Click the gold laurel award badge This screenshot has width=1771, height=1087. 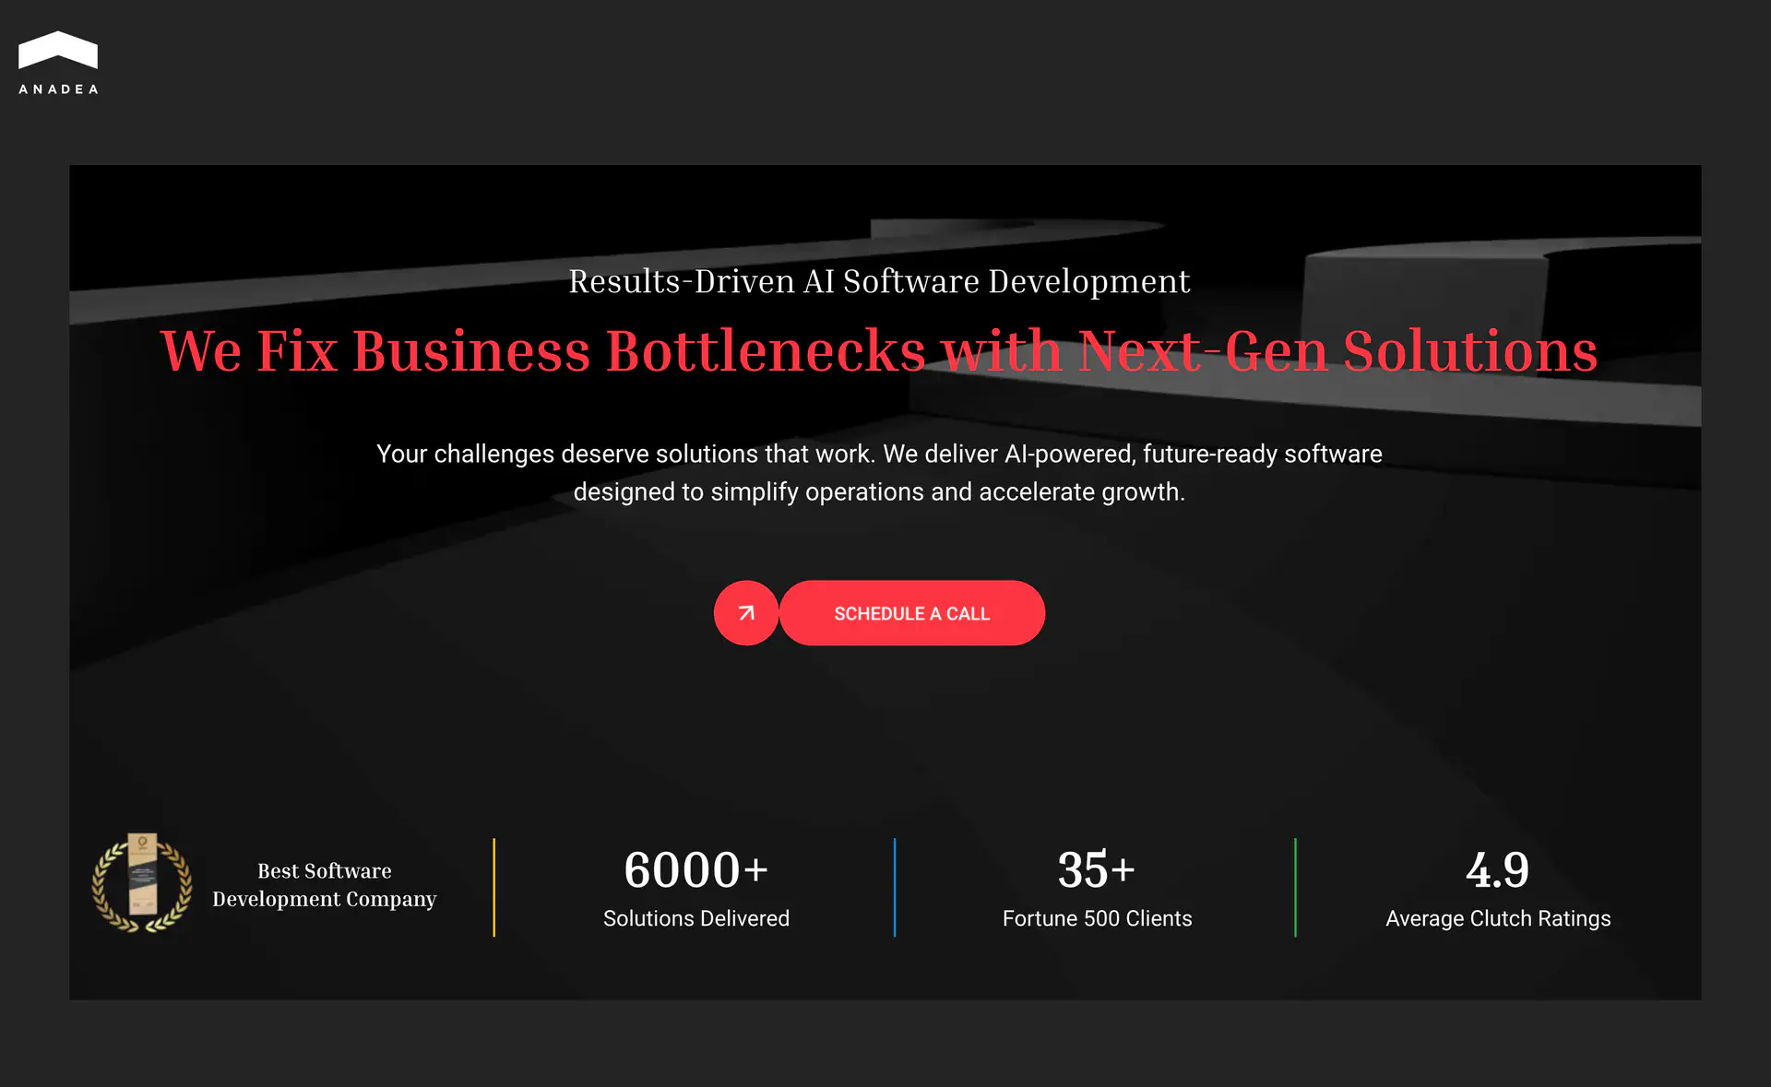tap(142, 884)
